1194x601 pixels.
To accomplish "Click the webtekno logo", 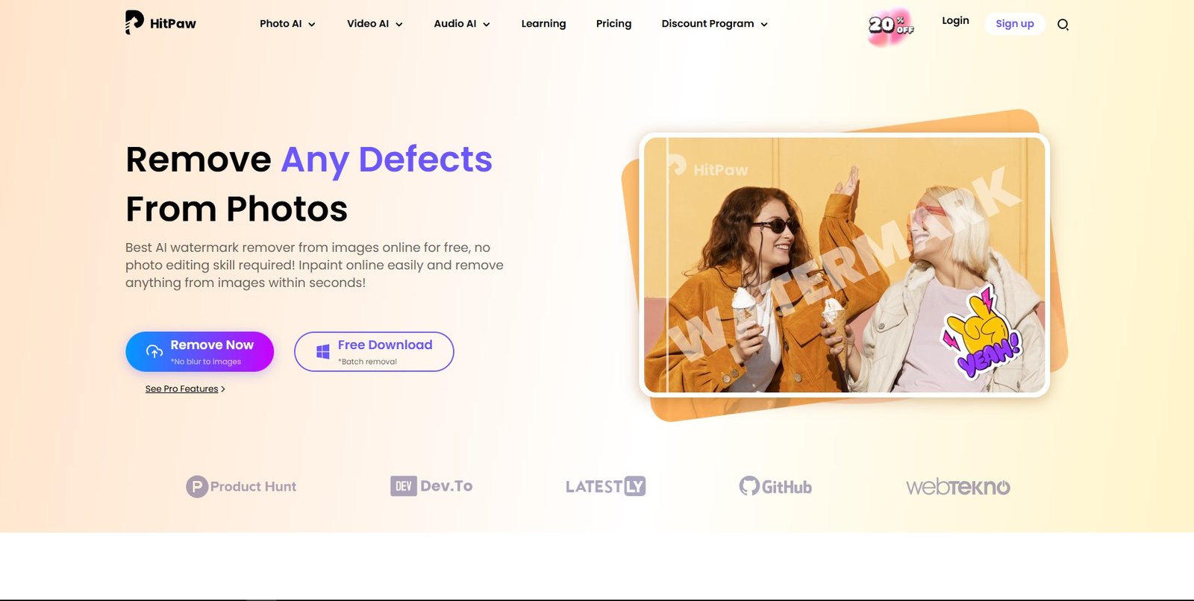I will point(958,487).
